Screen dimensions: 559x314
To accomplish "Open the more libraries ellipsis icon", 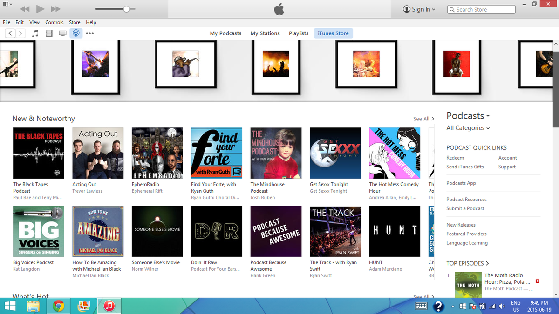I will pos(90,33).
